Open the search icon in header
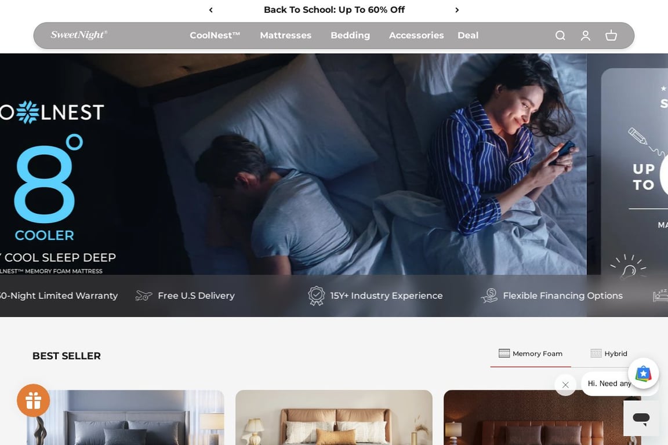This screenshot has height=445, width=668. 560,35
